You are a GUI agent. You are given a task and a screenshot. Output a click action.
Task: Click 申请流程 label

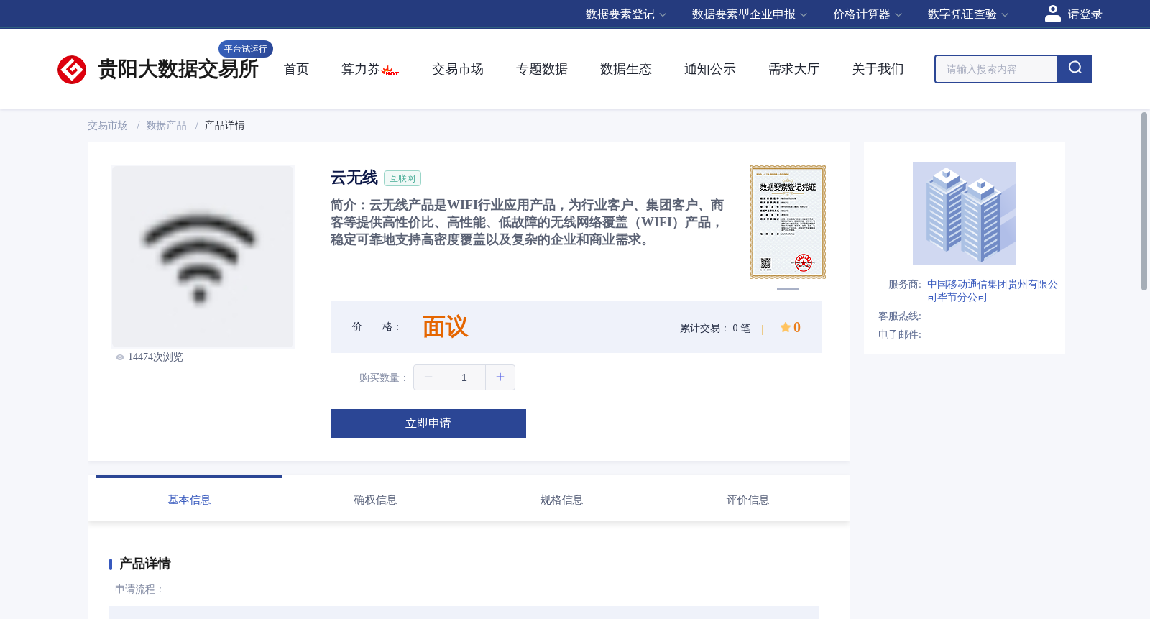pos(139,590)
